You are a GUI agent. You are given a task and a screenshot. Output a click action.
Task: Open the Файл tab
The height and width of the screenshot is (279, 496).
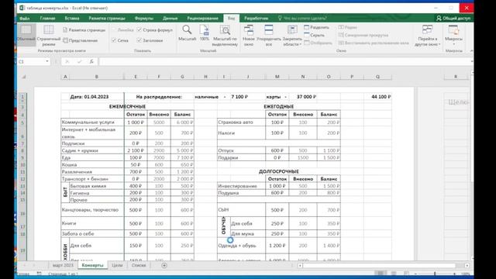tap(24, 19)
